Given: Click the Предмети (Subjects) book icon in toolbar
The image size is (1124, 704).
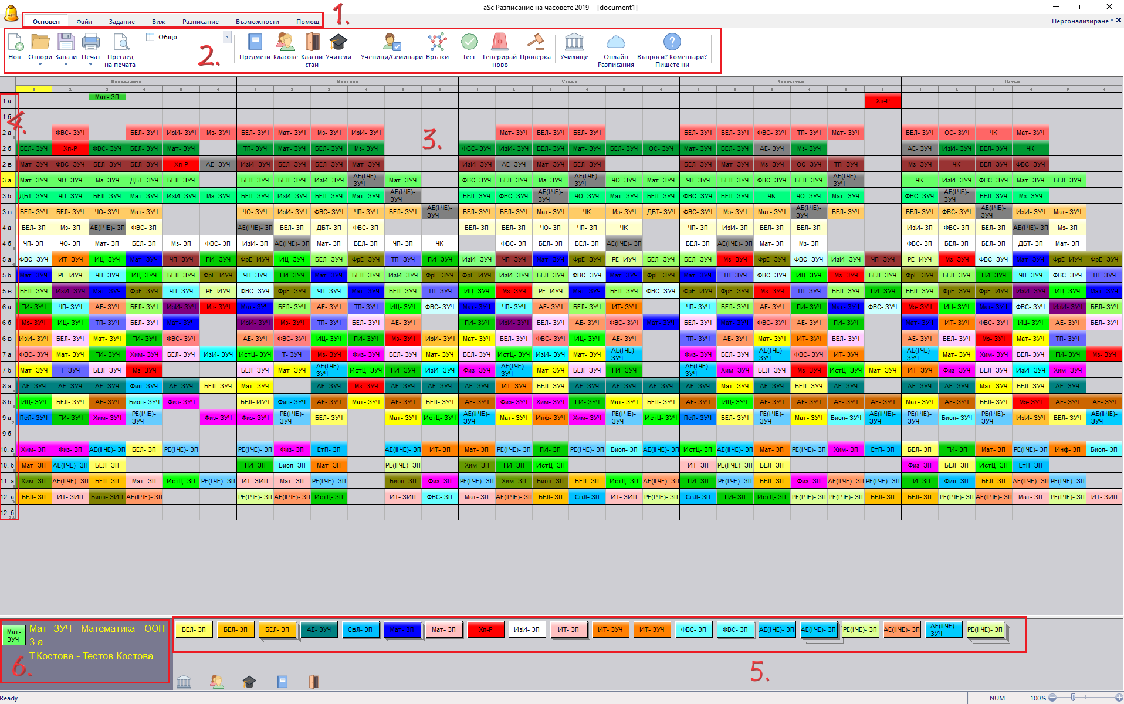Looking at the screenshot, I should 255,43.
